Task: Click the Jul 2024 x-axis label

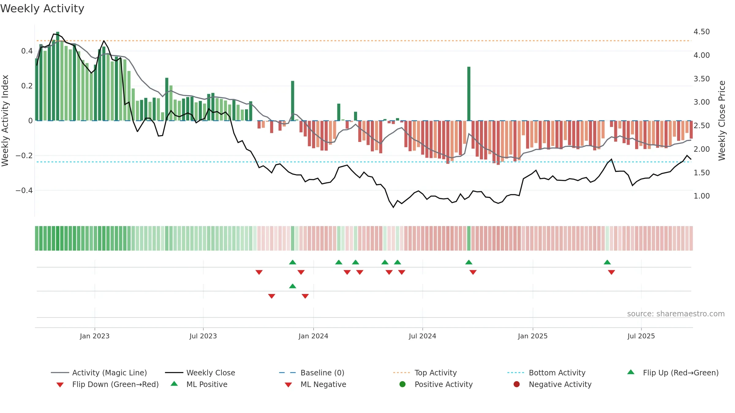Action: [423, 336]
